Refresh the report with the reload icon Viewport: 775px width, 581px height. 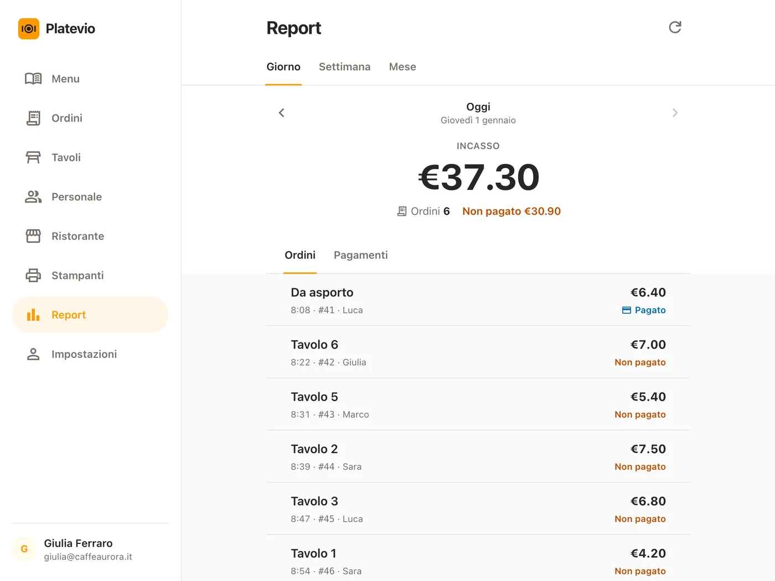(675, 27)
